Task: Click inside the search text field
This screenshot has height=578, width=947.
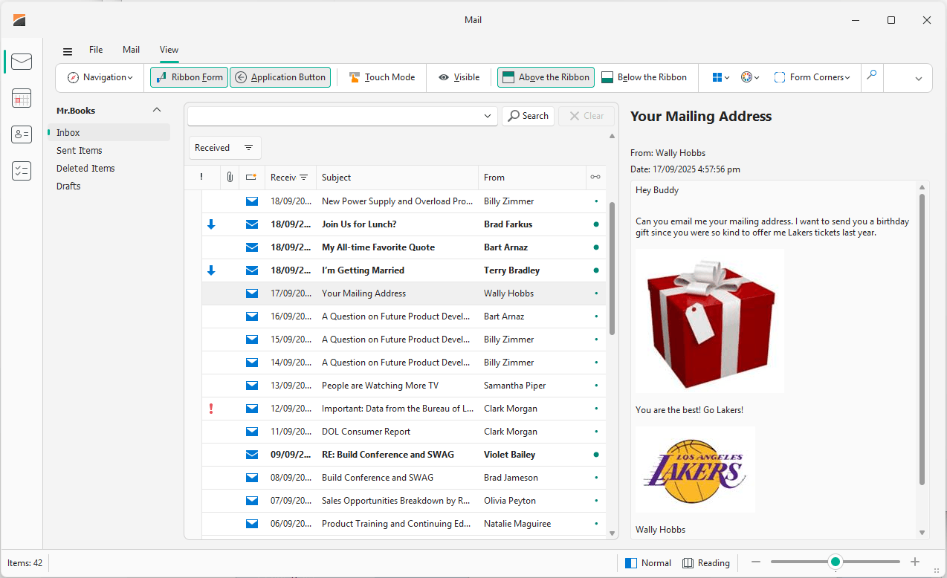Action: tap(335, 116)
